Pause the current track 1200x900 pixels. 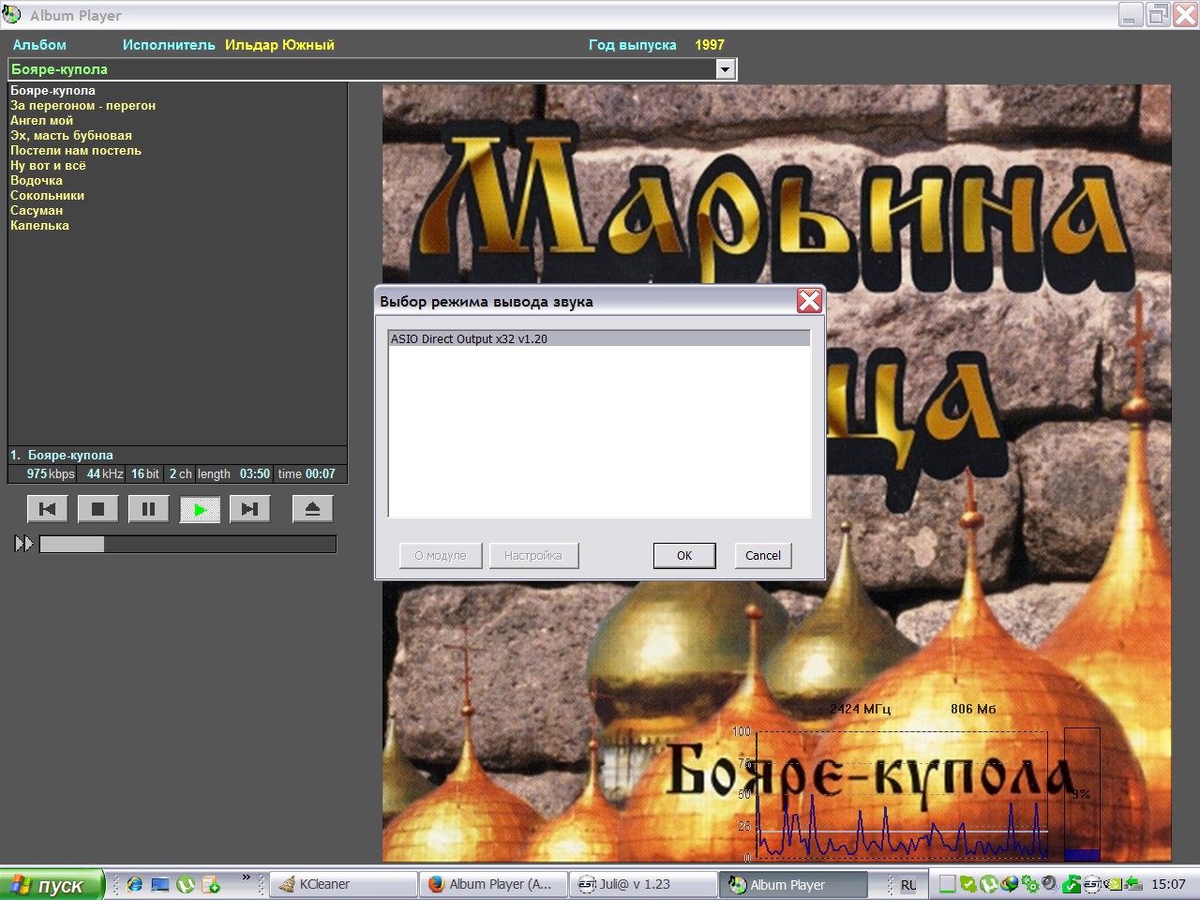[148, 509]
